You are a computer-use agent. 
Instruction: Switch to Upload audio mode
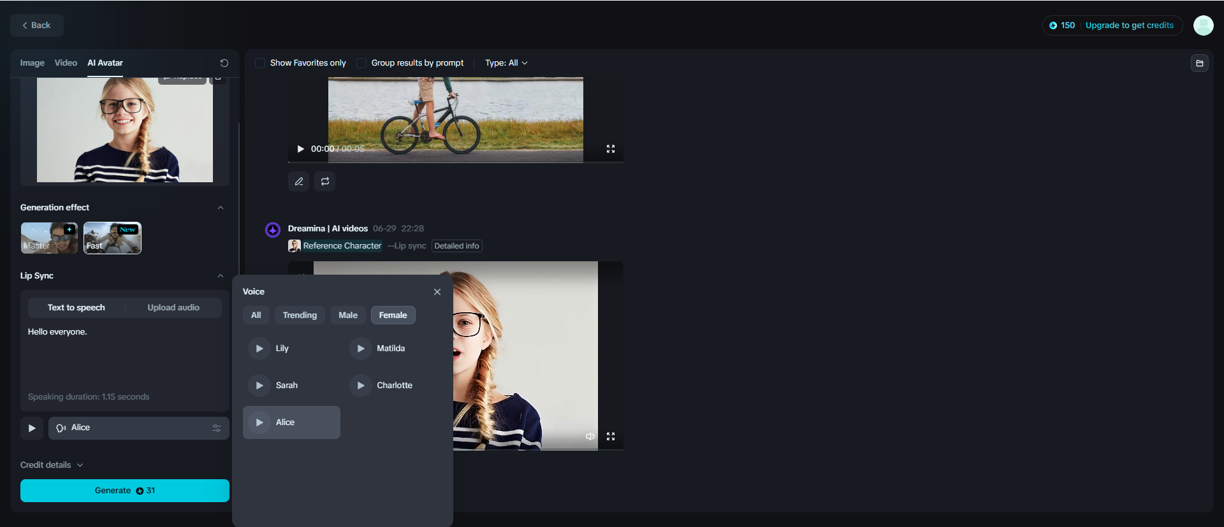pos(173,308)
